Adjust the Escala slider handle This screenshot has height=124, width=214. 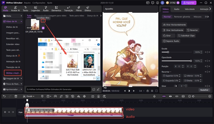[168, 52]
